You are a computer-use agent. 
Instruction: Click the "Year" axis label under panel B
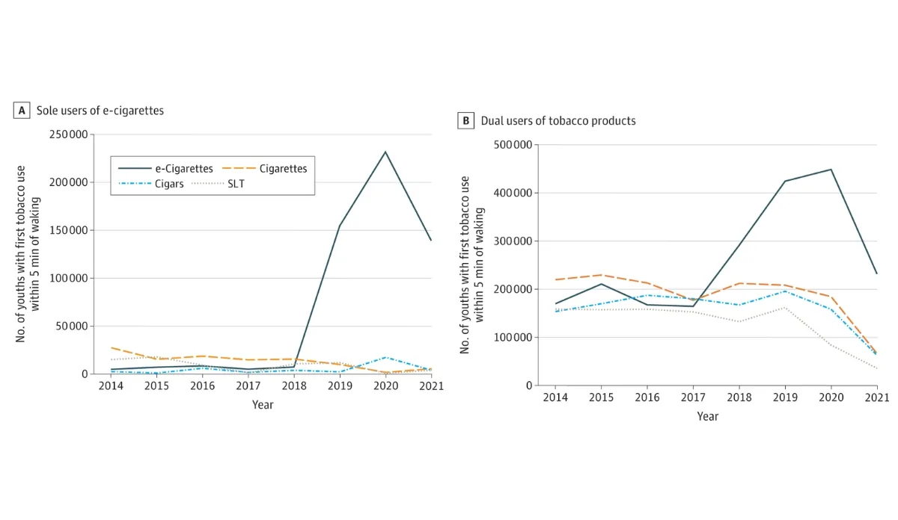[707, 416]
